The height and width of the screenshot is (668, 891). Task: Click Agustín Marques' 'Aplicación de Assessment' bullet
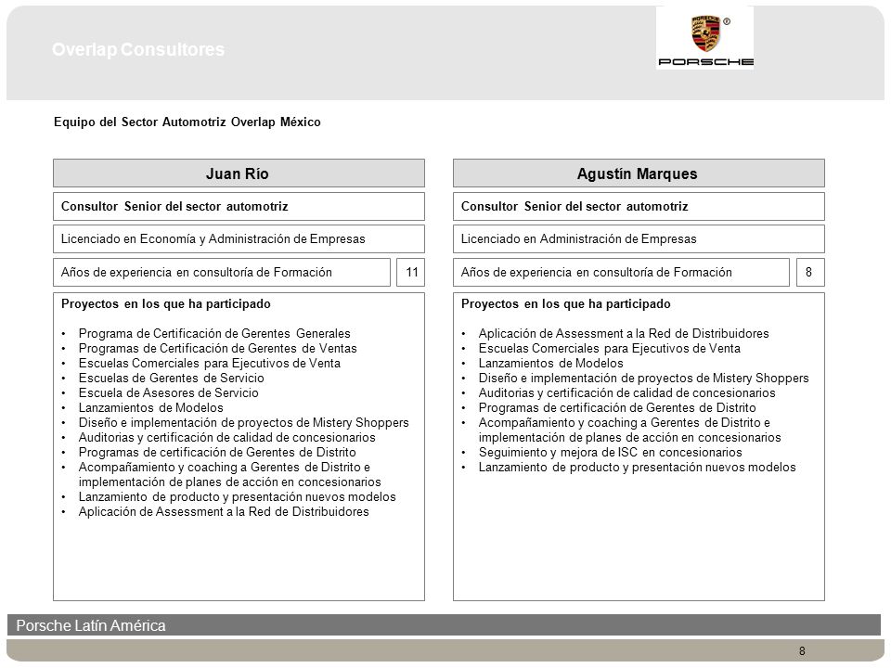pyautogui.click(x=624, y=333)
